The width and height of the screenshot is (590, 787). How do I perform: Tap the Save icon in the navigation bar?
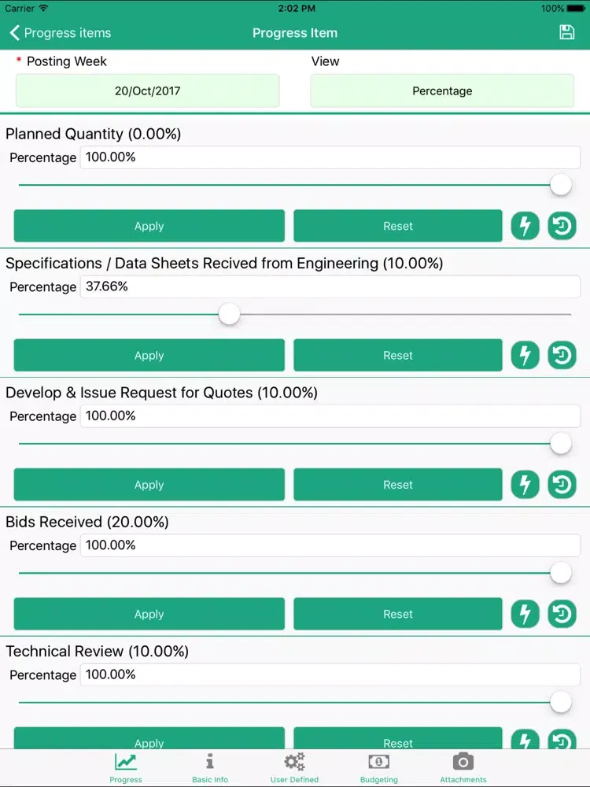(567, 33)
